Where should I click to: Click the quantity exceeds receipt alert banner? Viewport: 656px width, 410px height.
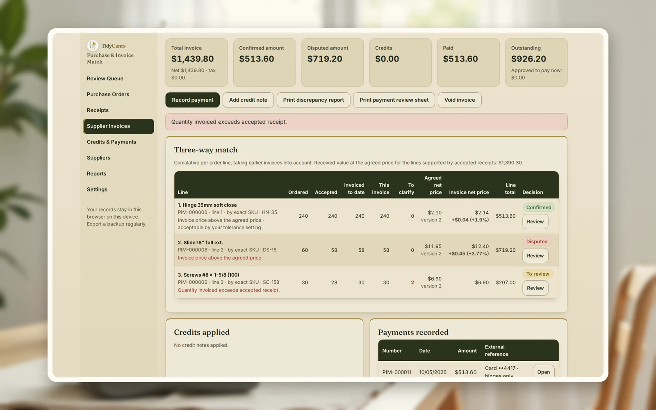tap(367, 122)
